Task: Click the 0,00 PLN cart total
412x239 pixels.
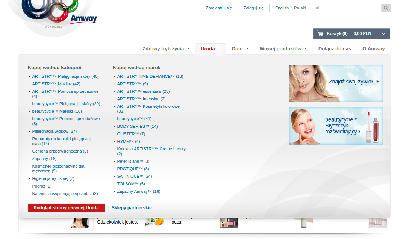Action: [x=362, y=33]
